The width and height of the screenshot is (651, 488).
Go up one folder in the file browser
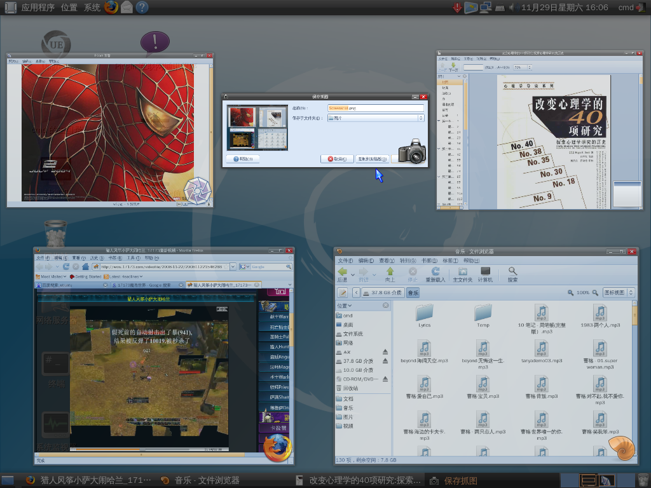point(390,274)
